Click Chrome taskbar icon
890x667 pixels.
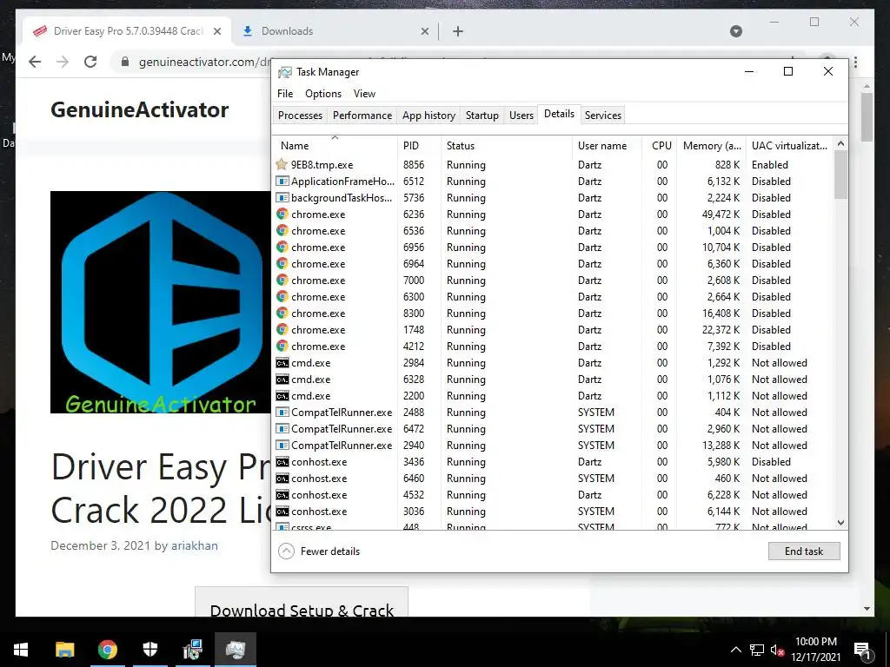(x=107, y=650)
